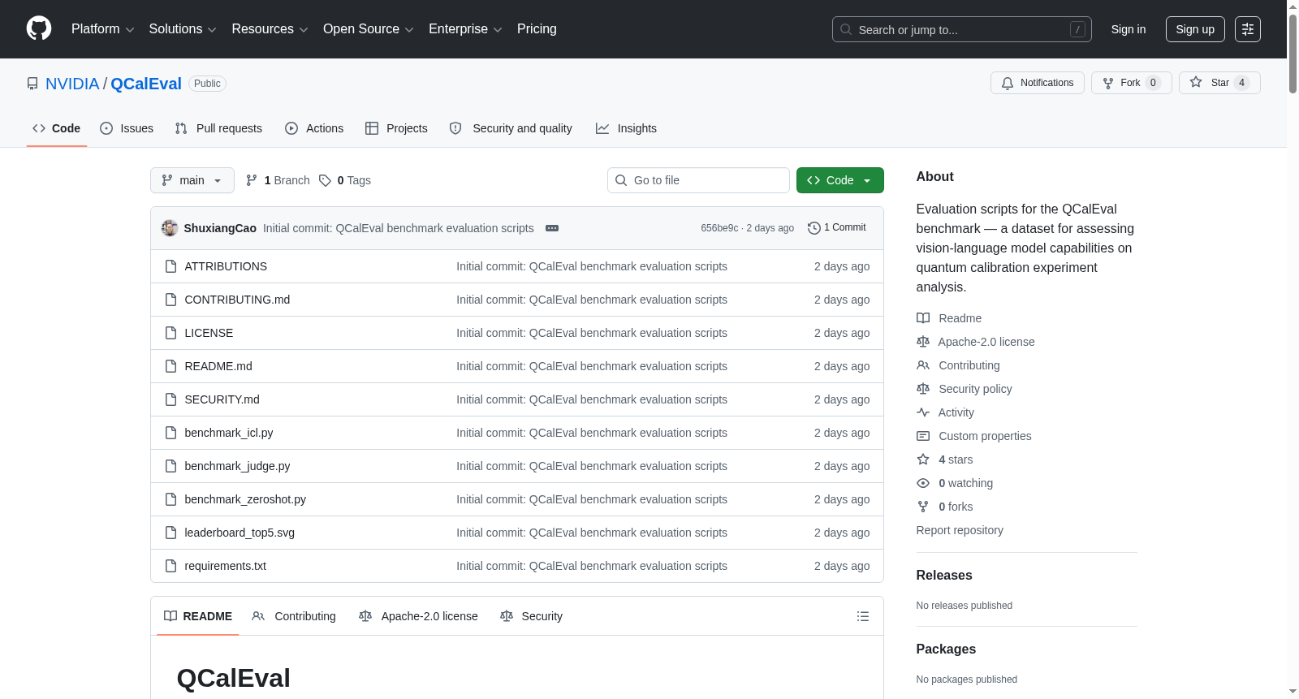Screen dimensions: 1299x699
Task: Open the Pull requests tab
Action: [x=218, y=128]
